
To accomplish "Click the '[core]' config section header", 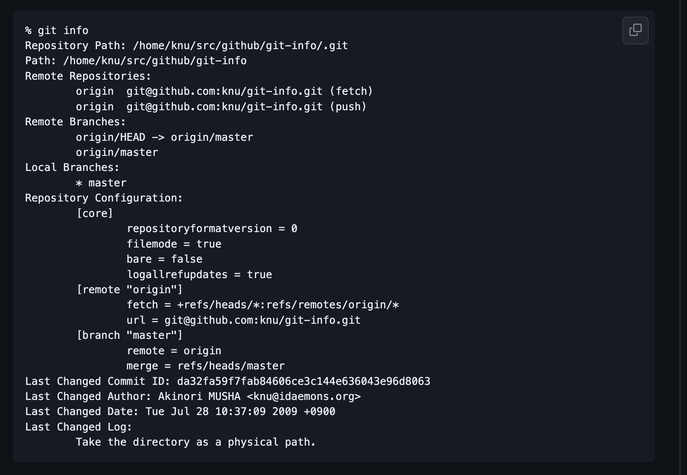I will point(95,214).
